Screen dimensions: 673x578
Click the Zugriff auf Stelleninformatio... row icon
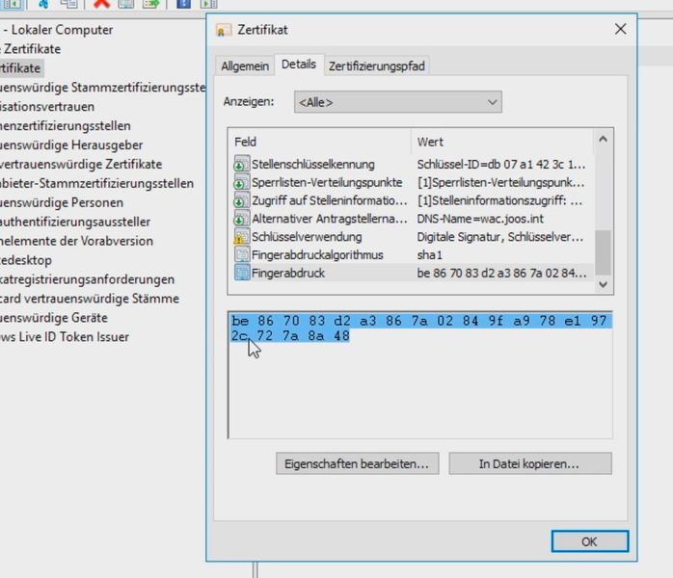(x=242, y=200)
